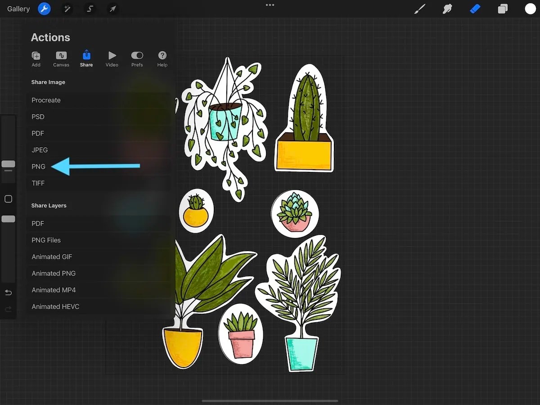Viewport: 540px width, 405px height.
Task: Select the Smudge tool
Action: 447,9
